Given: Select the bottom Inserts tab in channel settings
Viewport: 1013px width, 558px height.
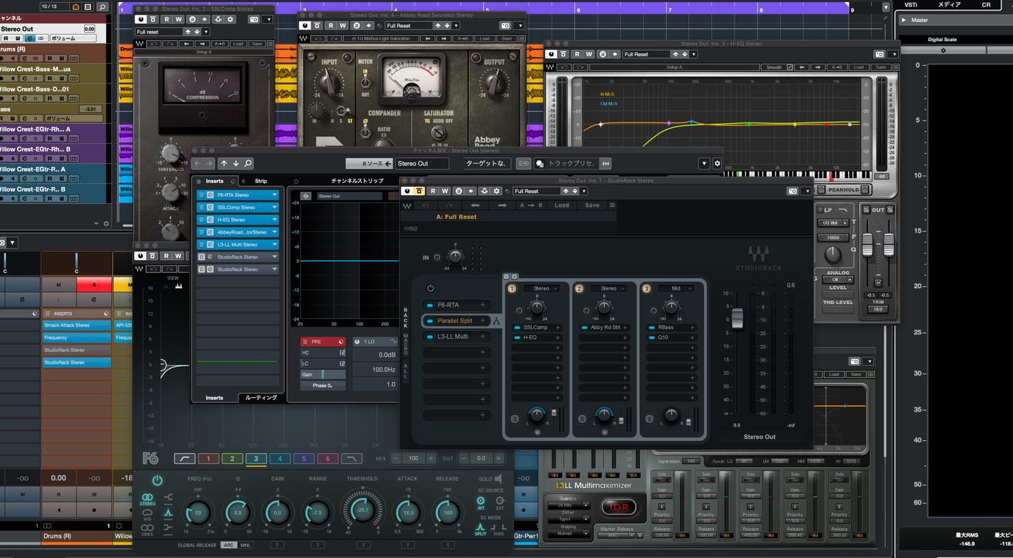Looking at the screenshot, I should (214, 398).
